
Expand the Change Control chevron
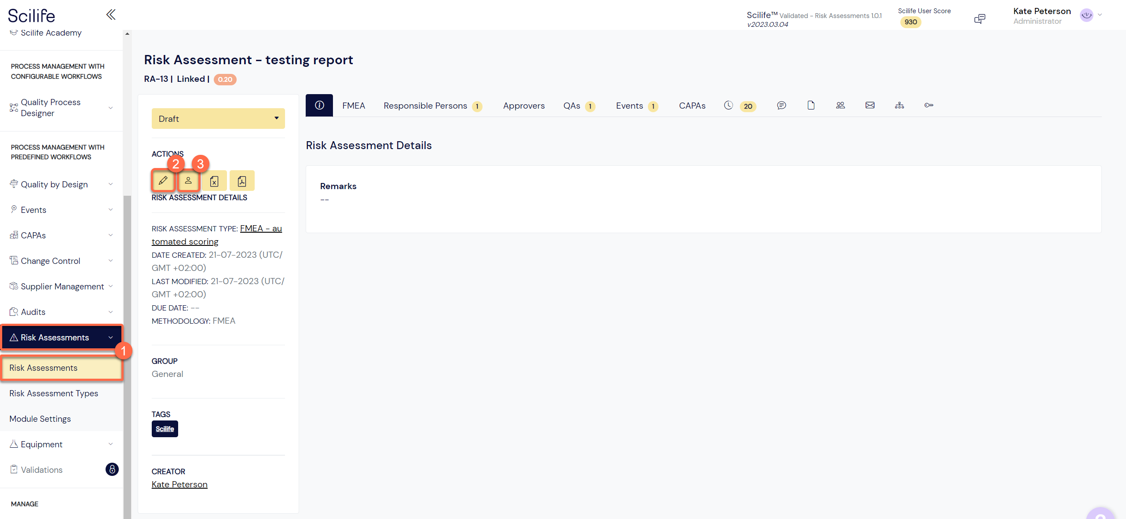pos(111,261)
